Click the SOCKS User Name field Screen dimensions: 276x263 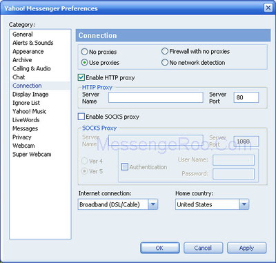(233, 160)
